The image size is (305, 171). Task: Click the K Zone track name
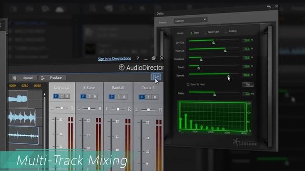89,87
